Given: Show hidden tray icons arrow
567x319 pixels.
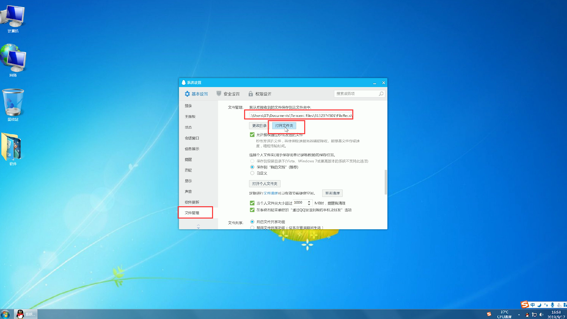Looking at the screenshot, I should point(519,315).
